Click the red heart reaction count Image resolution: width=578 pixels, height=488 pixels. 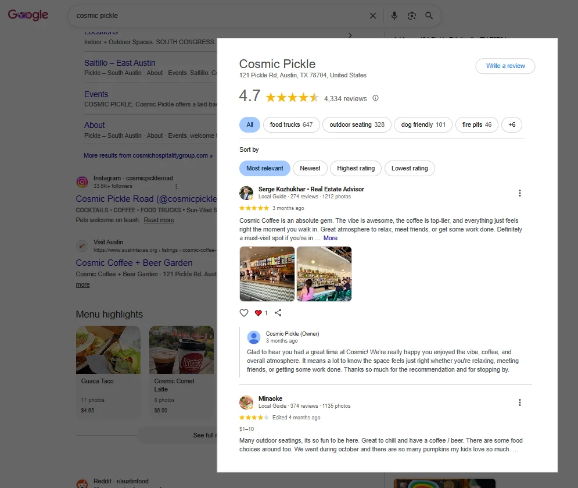click(x=261, y=313)
